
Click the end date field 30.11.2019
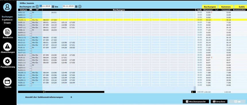[68, 6]
